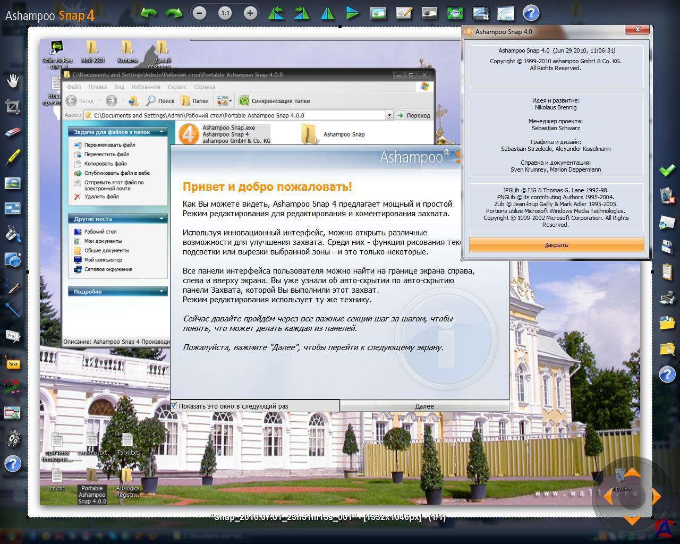Reset zoom to 1:1
The width and height of the screenshot is (680, 544).
(225, 13)
